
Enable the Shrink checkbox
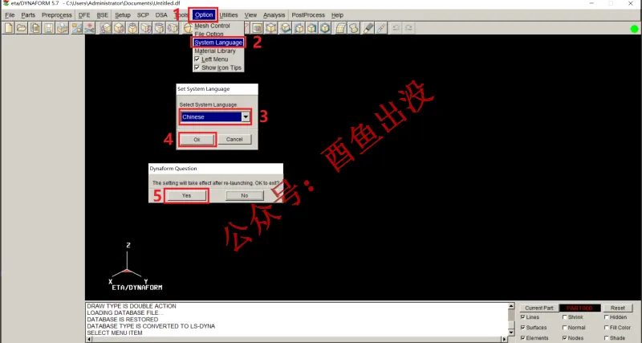coord(565,317)
